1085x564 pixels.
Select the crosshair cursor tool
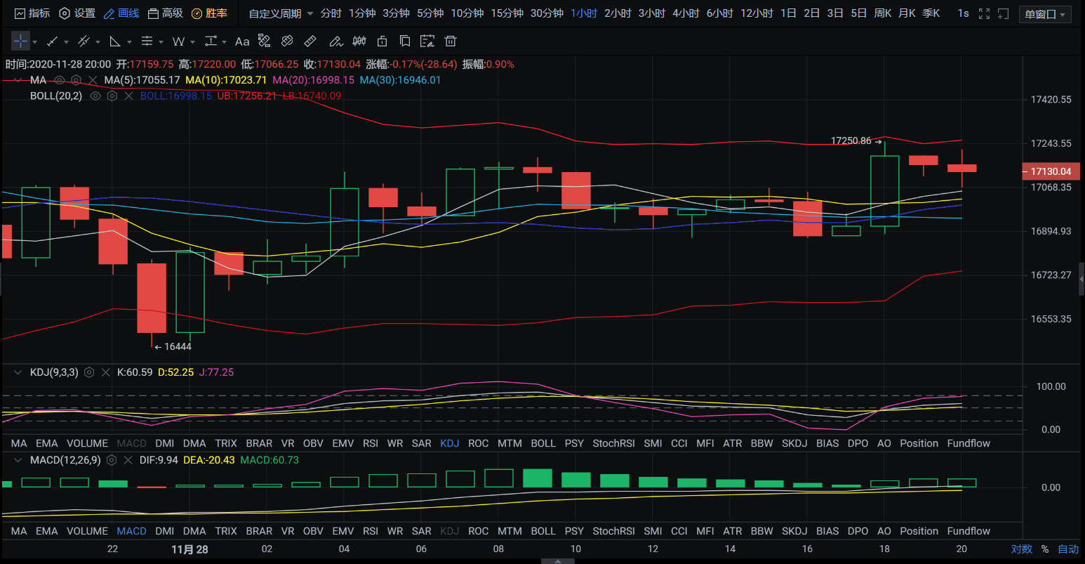pos(20,41)
